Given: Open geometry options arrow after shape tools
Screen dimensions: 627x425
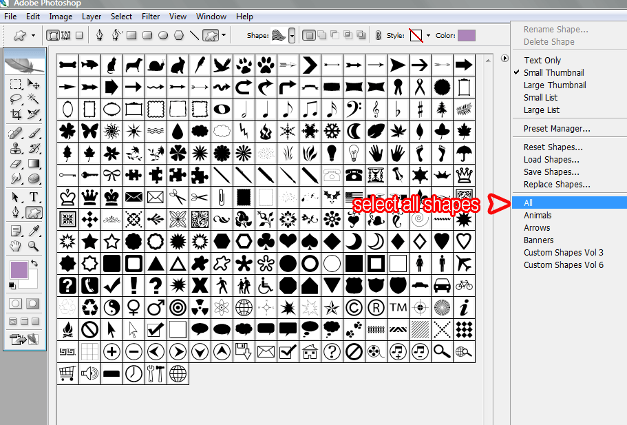Looking at the screenshot, I should coord(224,35).
